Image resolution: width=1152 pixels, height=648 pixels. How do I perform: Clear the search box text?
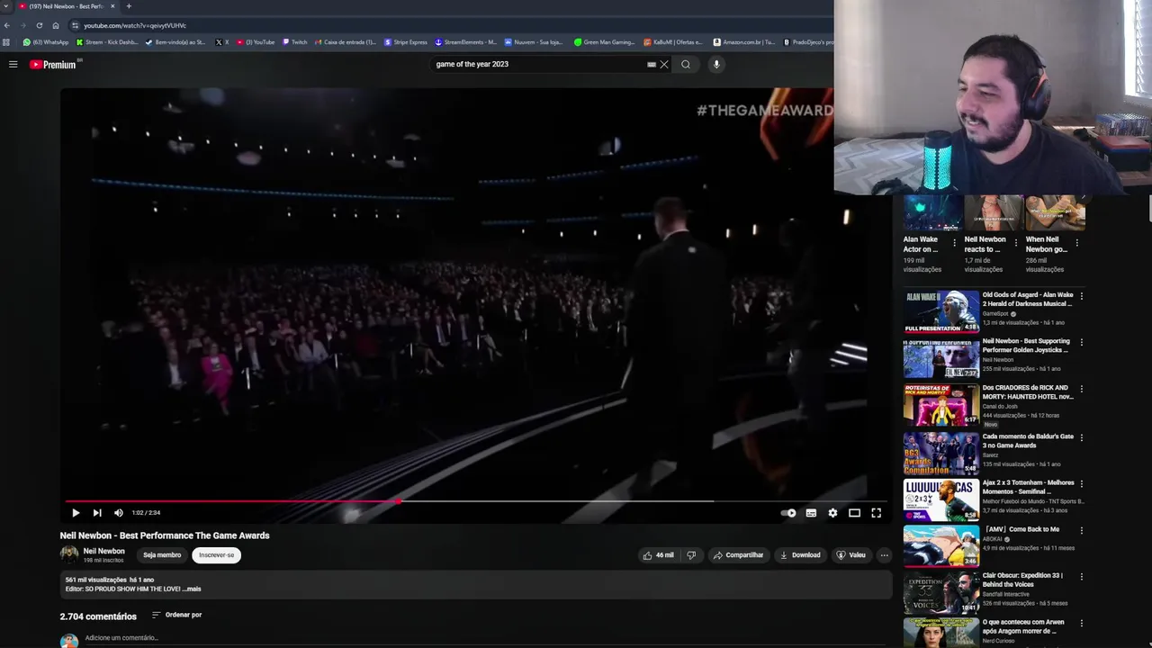click(x=664, y=64)
